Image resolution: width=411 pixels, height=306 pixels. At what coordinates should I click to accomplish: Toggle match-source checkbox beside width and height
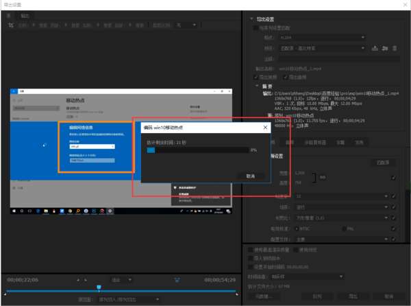coord(393,178)
